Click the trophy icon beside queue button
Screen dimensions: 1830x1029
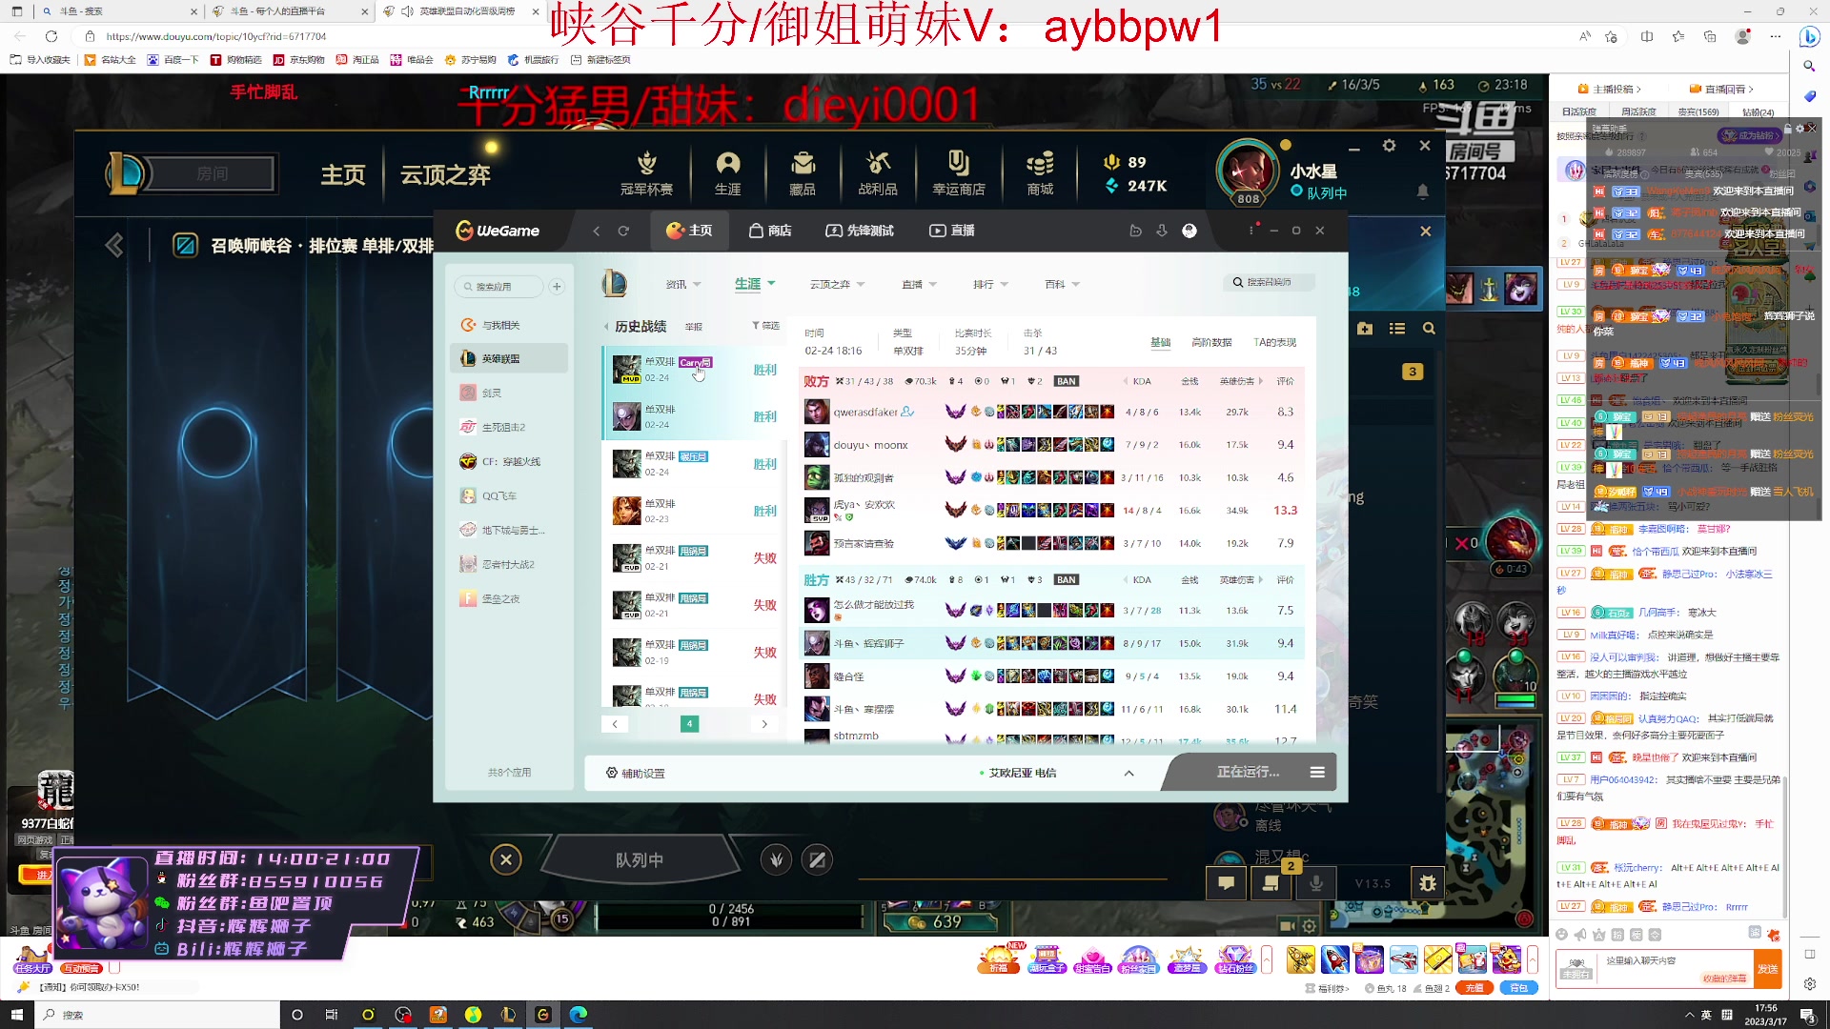pyautogui.click(x=777, y=859)
